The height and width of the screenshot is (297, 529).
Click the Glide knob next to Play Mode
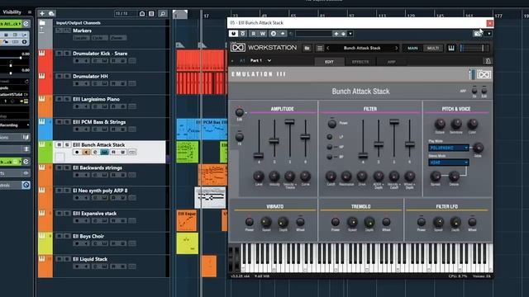coord(478,148)
